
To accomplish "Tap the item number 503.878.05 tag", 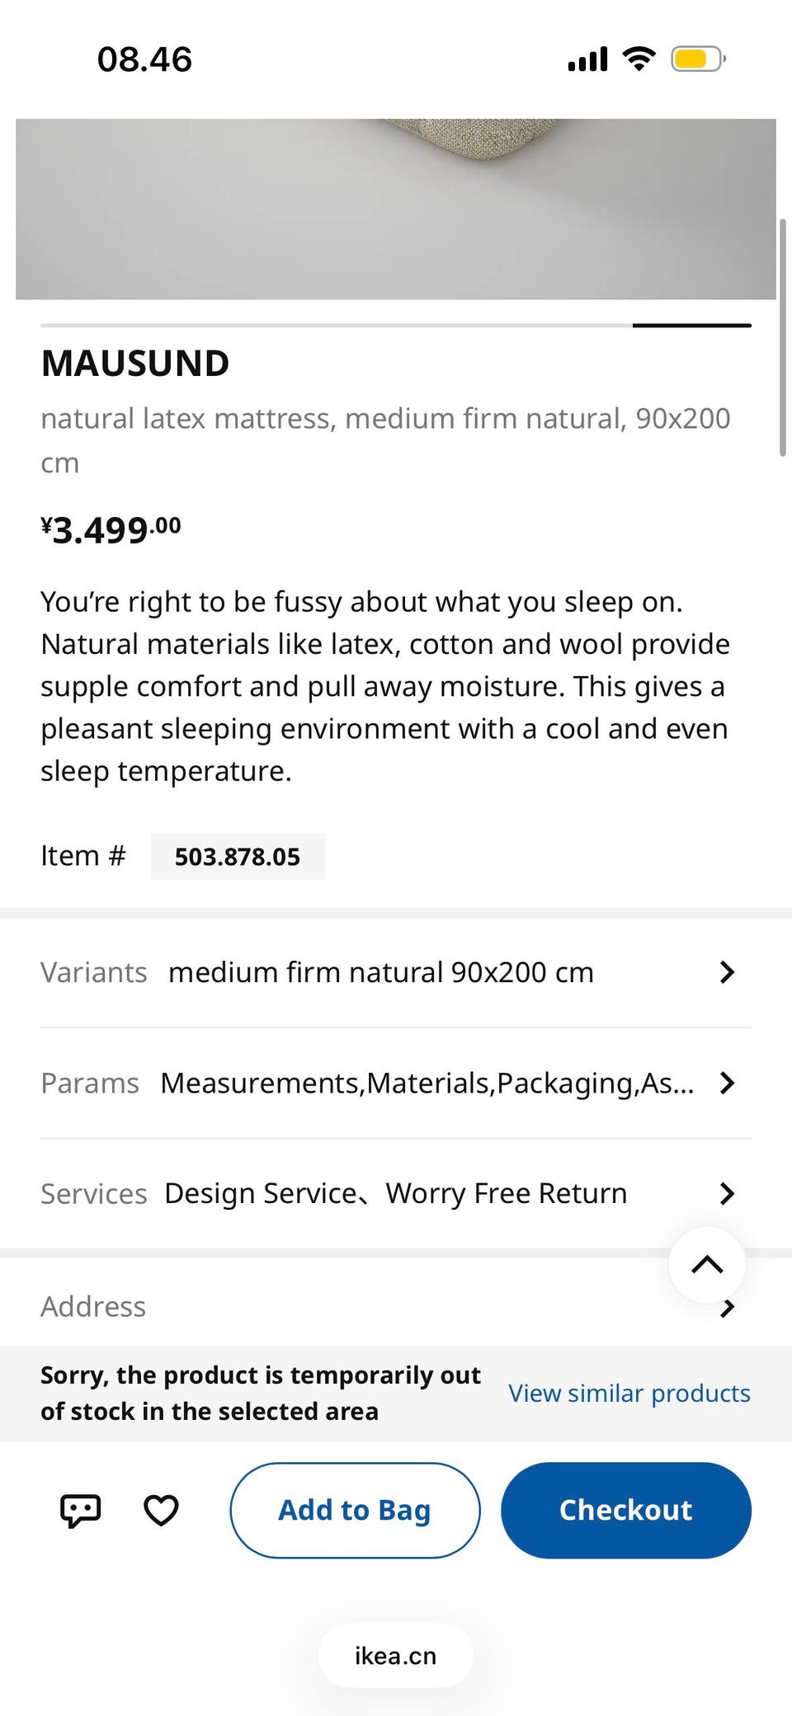I will (238, 857).
